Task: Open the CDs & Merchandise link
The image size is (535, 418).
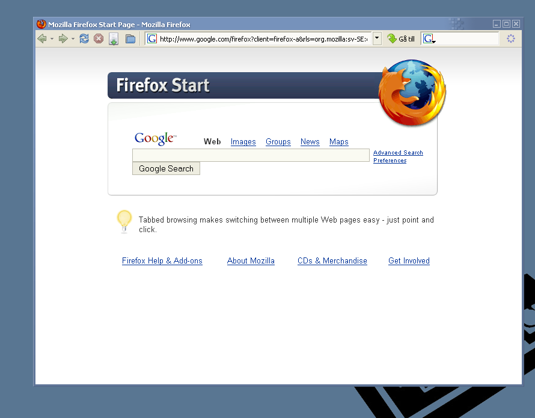Action: click(332, 261)
